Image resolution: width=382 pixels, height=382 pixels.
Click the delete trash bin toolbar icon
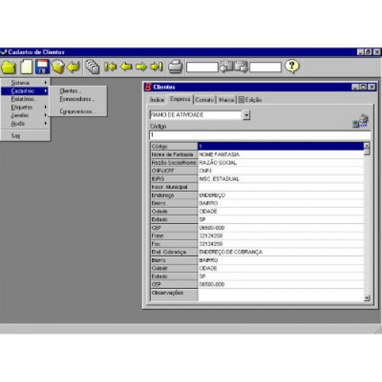(58, 66)
